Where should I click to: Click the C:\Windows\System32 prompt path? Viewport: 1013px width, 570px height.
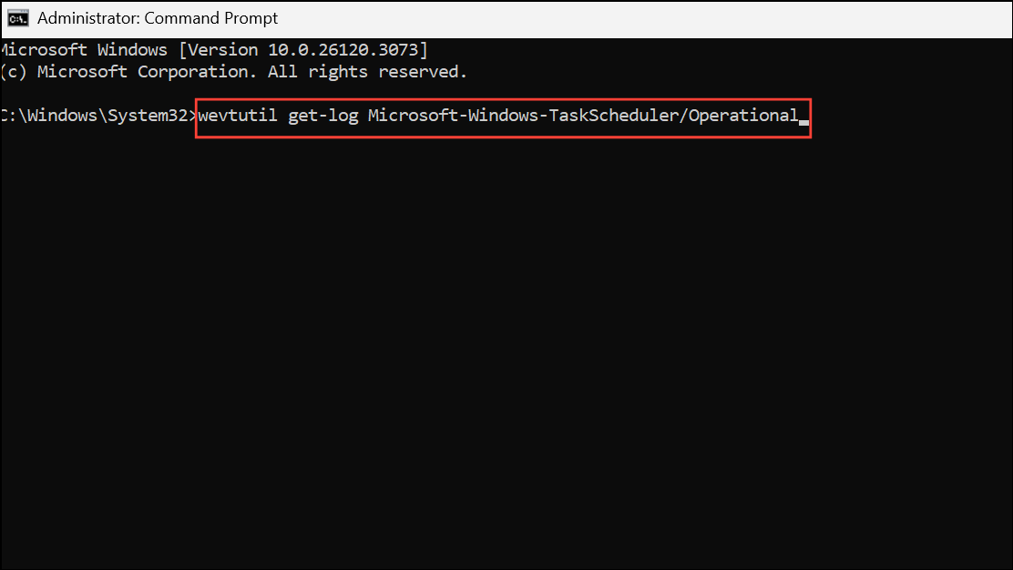(x=96, y=115)
